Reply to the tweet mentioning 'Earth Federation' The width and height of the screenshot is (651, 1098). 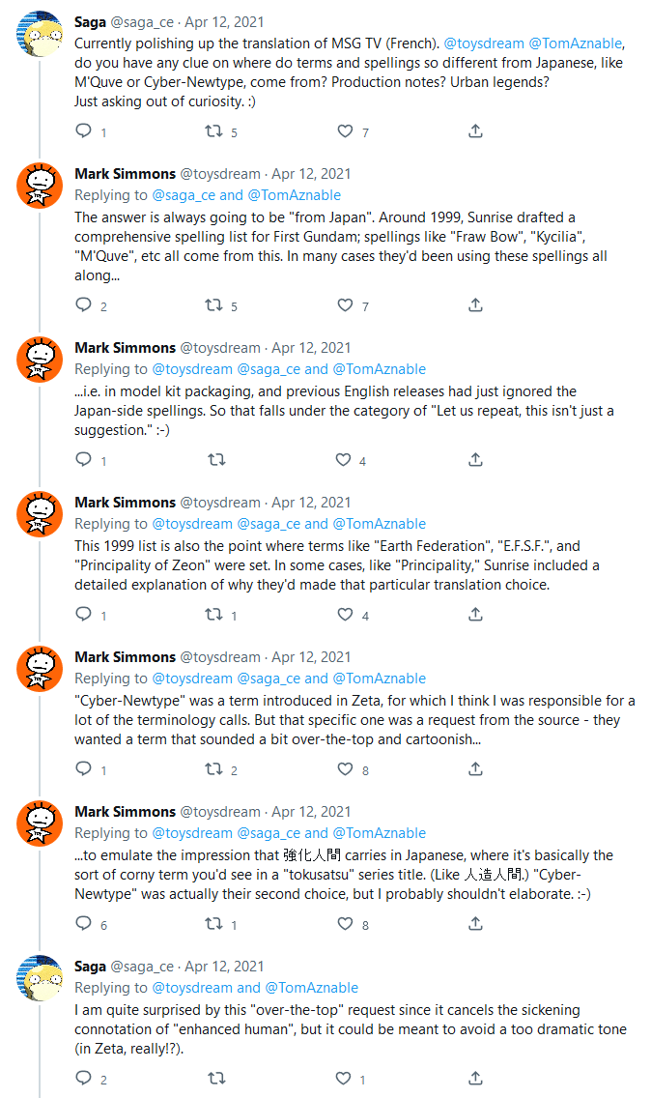(84, 615)
